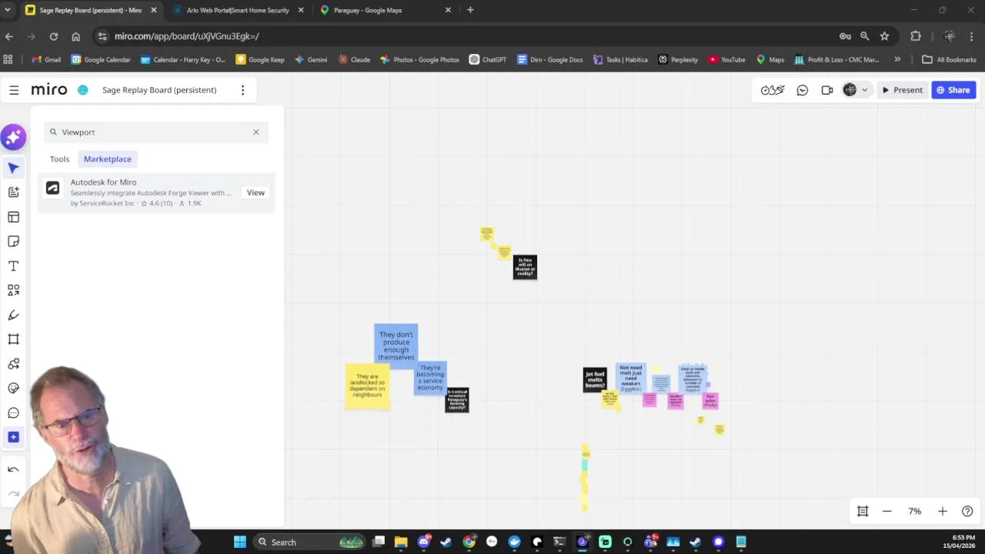Open the All Bookmarks folder
985x554 pixels.
[x=949, y=59]
